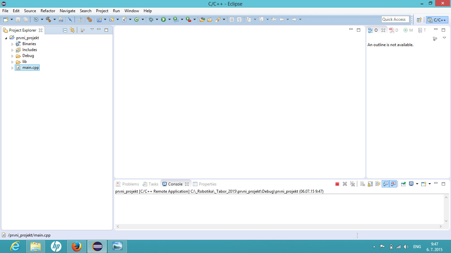Select main.cpp in Project Explorer
Viewport: 451px width, 253px height.
point(30,68)
